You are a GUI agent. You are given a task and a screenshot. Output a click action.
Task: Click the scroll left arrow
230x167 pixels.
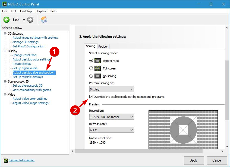point(73,151)
